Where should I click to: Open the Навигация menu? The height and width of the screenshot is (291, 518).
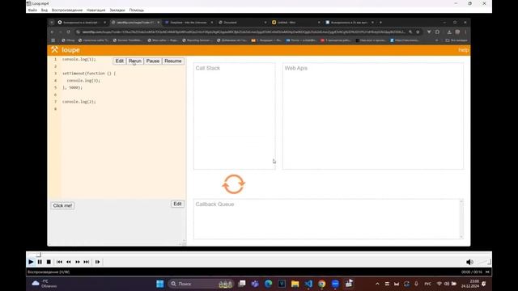tap(96, 11)
